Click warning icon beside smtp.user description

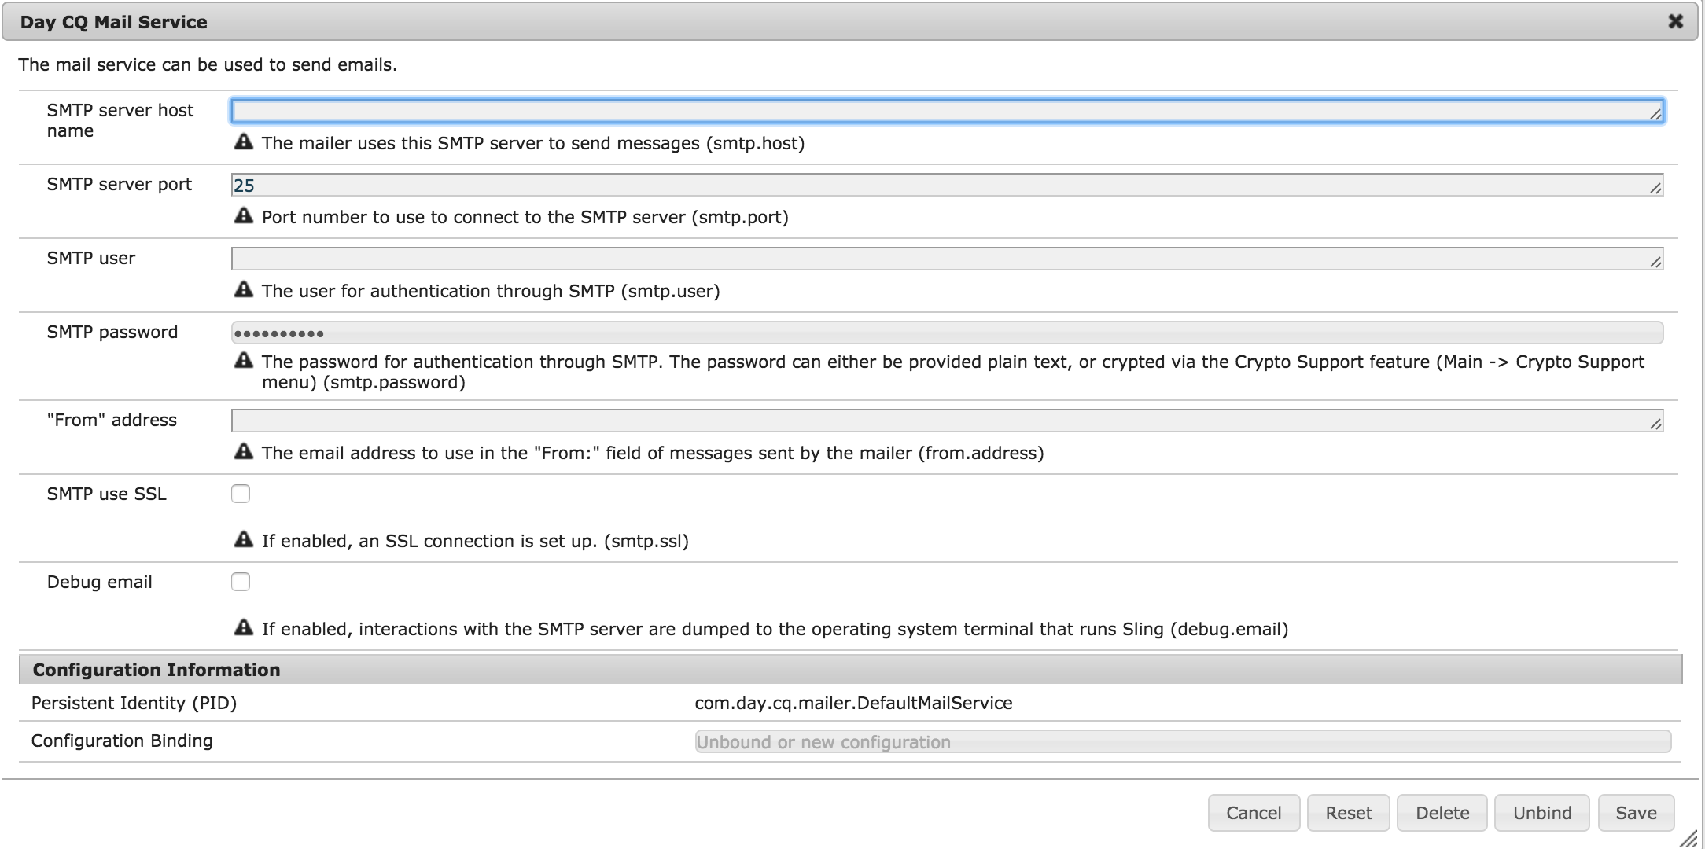point(244,290)
